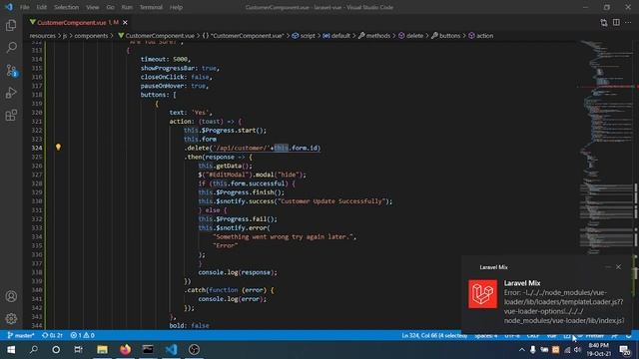Open the Edit menu
This screenshot has height=359, width=639.
[x=41, y=7]
